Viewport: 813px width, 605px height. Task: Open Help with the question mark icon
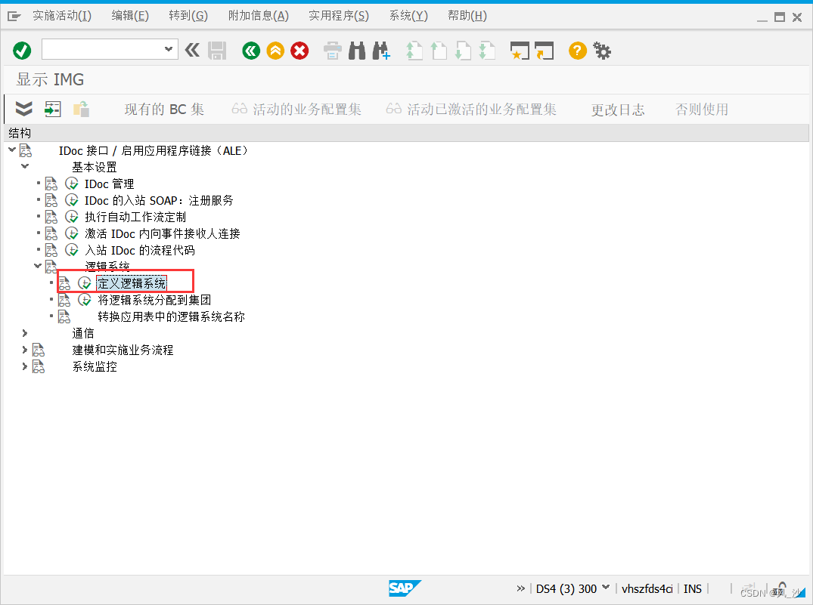click(577, 51)
